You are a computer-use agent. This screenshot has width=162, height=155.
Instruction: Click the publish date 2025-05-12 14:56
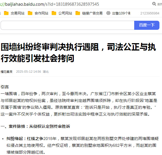coord(29,72)
